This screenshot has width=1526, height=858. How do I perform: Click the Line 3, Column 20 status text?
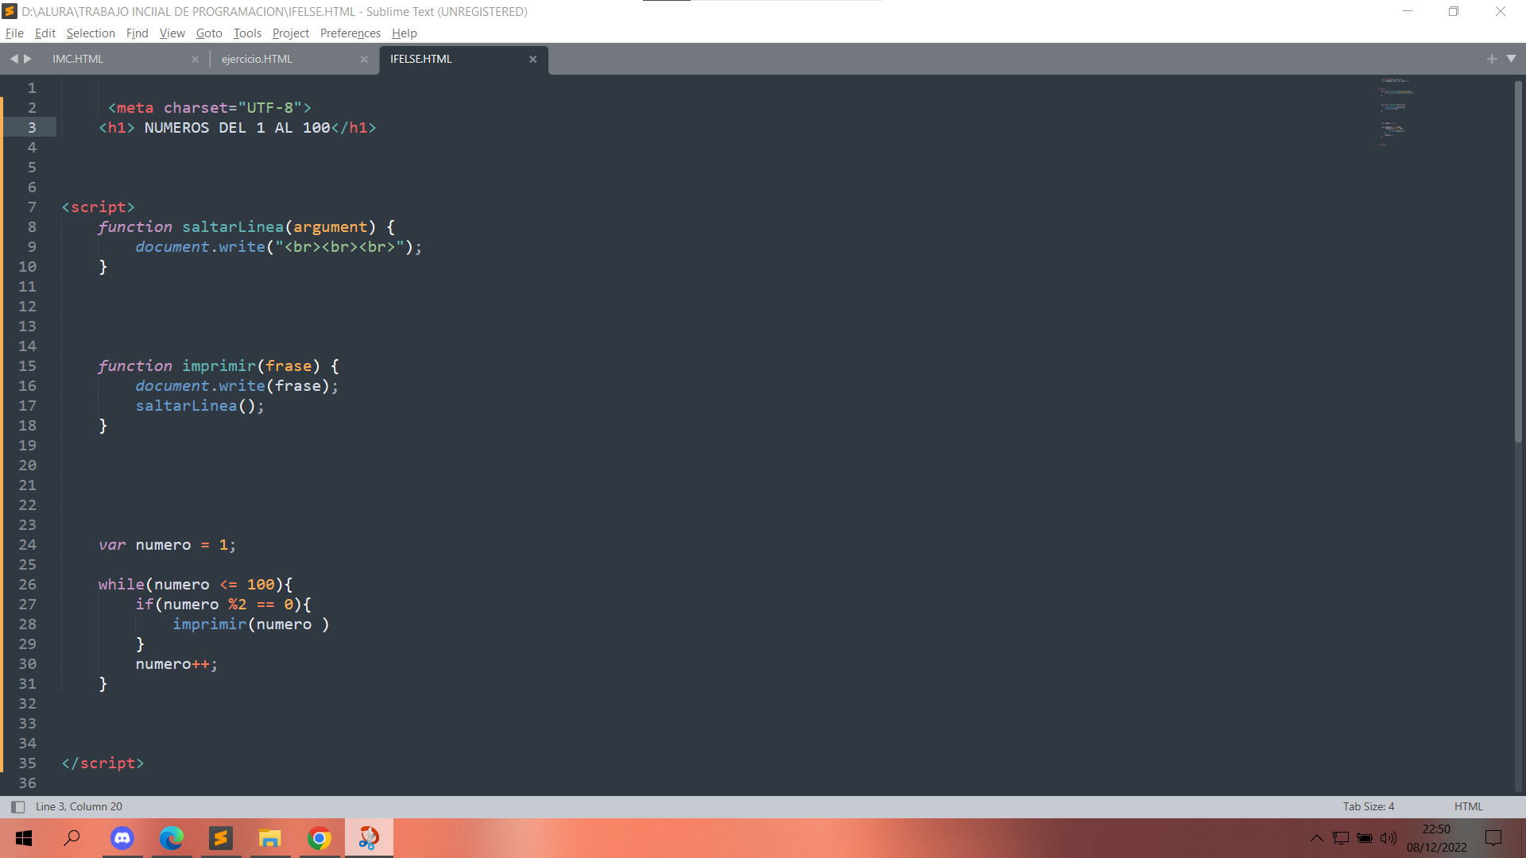[x=79, y=806]
